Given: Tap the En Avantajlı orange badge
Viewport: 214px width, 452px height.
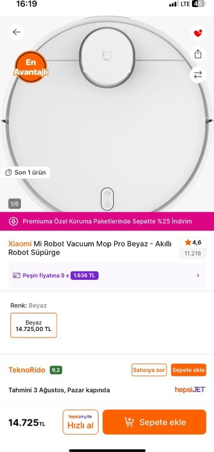Looking at the screenshot, I should (31, 67).
